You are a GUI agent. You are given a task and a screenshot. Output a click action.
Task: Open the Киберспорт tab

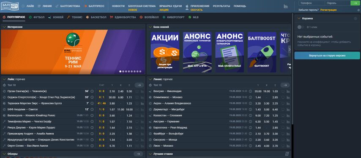point(173,17)
